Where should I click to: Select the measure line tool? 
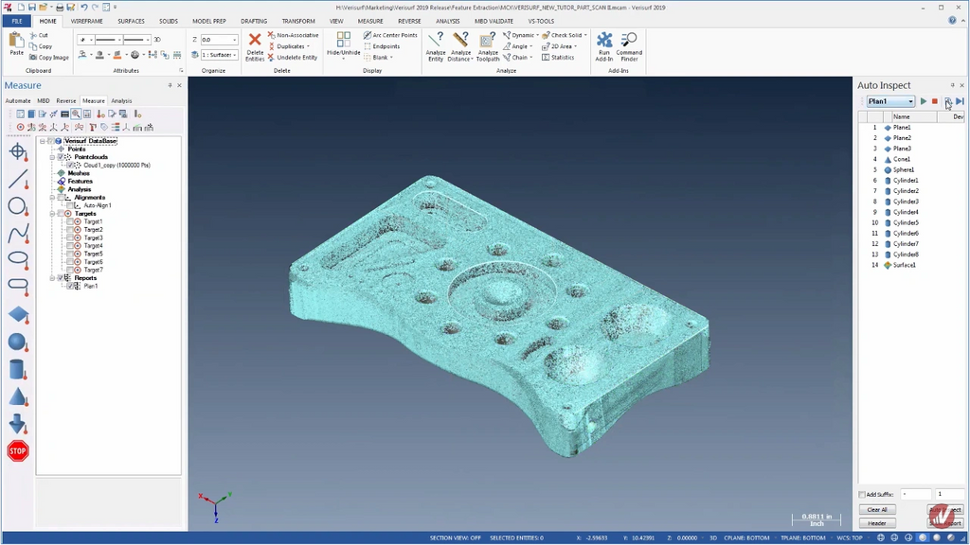(x=17, y=179)
